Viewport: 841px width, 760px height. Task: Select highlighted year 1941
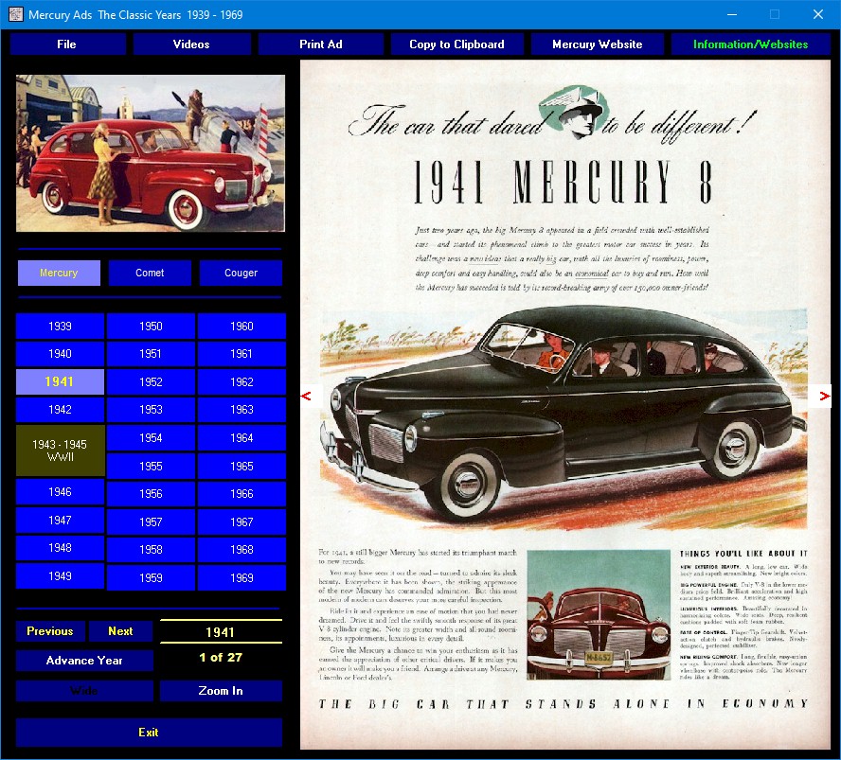tap(60, 381)
